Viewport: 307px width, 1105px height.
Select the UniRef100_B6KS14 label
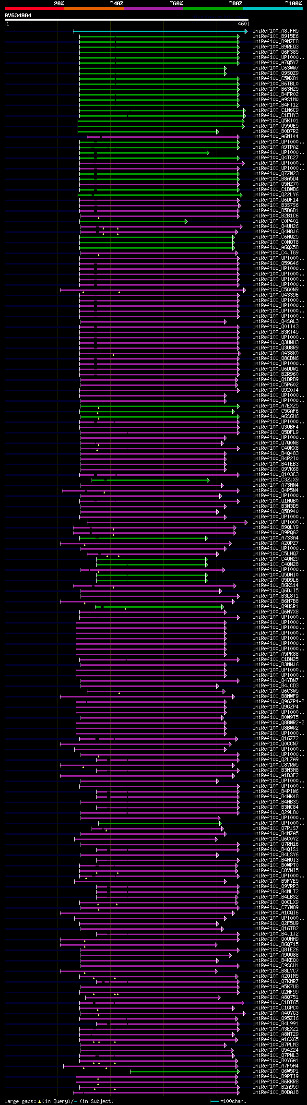pos(275,586)
